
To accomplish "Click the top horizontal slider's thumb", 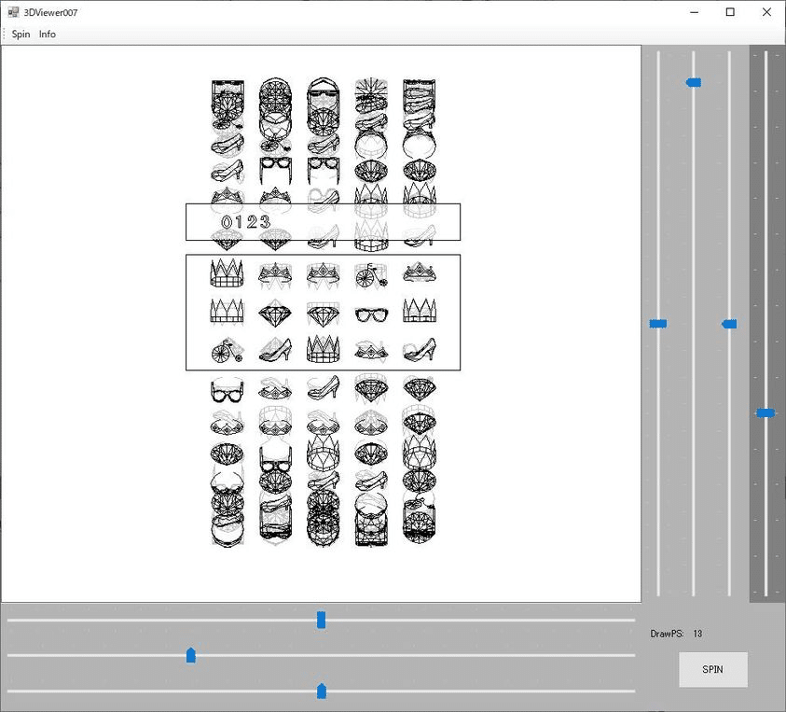I will [322, 620].
